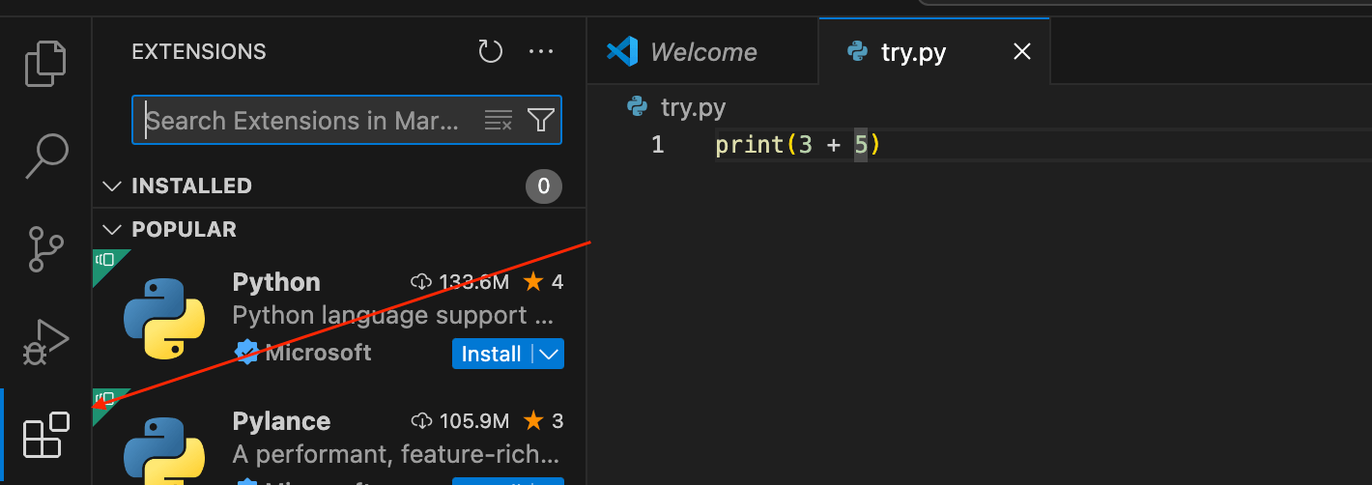Open the Search view in activity bar

tap(45, 156)
